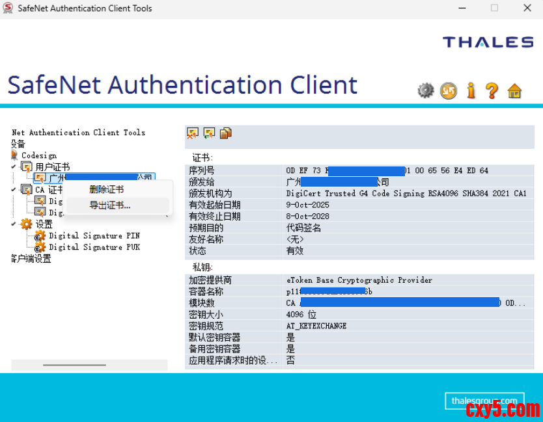The height and width of the screenshot is (422, 543).
Task: Click the Digital Signature PIN icon
Action: pyautogui.click(x=40, y=236)
